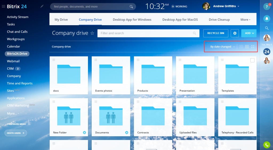Viewport: 273px width, 150px height.
Task: Select the Company Drive tab
Action: click(x=90, y=20)
